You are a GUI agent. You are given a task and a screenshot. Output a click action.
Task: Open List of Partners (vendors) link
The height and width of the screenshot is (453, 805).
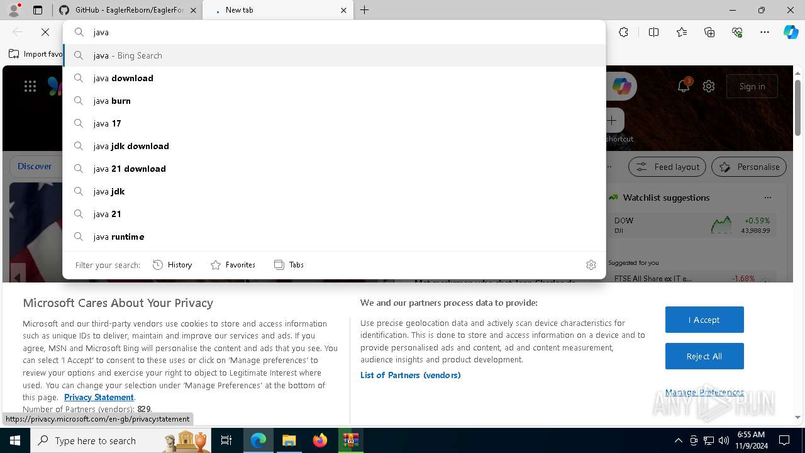(410, 375)
